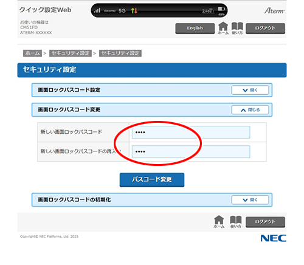Click the home icon in the footer
This screenshot has height=265, width=304.
(219, 222)
